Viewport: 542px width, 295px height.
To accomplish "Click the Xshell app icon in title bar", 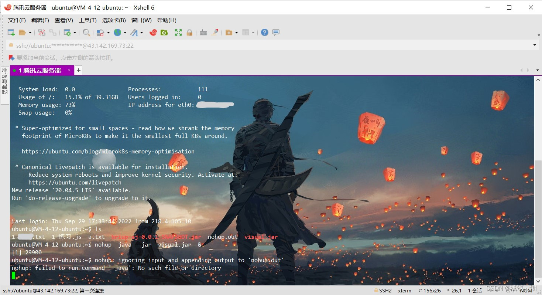I will (x=7, y=7).
